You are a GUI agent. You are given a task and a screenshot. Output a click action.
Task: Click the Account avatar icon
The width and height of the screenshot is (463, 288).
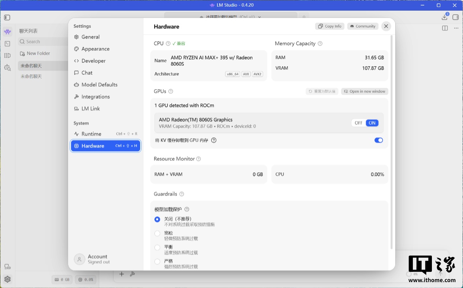pyautogui.click(x=79, y=259)
